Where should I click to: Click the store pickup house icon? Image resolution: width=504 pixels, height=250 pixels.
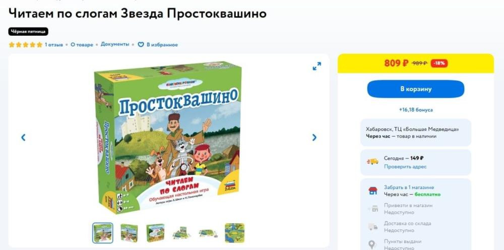pyautogui.click(x=373, y=191)
